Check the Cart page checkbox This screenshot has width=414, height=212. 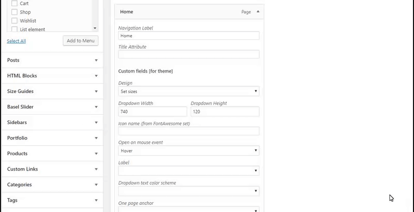point(14,3)
